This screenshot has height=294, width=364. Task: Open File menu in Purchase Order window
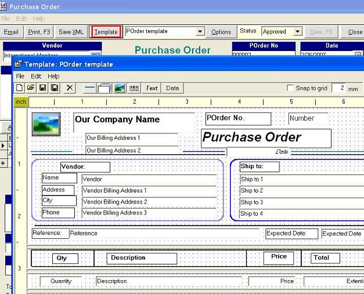(5, 19)
